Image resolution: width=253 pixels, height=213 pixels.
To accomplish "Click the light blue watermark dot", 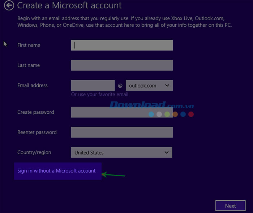I will tap(151, 114).
